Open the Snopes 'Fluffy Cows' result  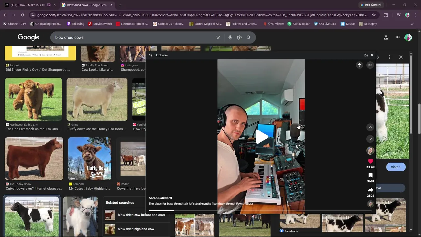38,70
